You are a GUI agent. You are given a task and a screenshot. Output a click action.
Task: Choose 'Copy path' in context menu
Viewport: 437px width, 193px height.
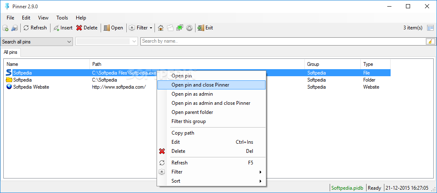[x=211, y=133]
